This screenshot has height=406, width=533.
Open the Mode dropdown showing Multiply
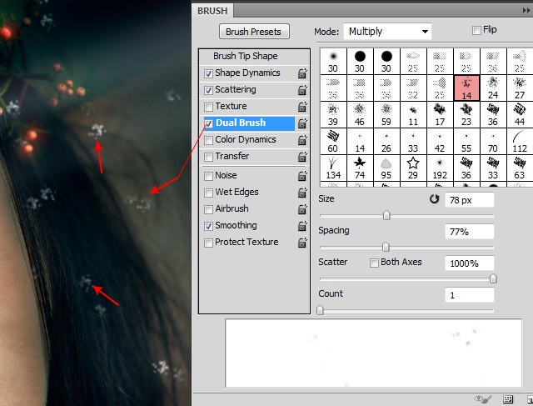387,32
